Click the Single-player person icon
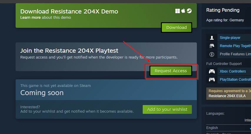Screen dimensions: 251x134 (x=212, y=38)
